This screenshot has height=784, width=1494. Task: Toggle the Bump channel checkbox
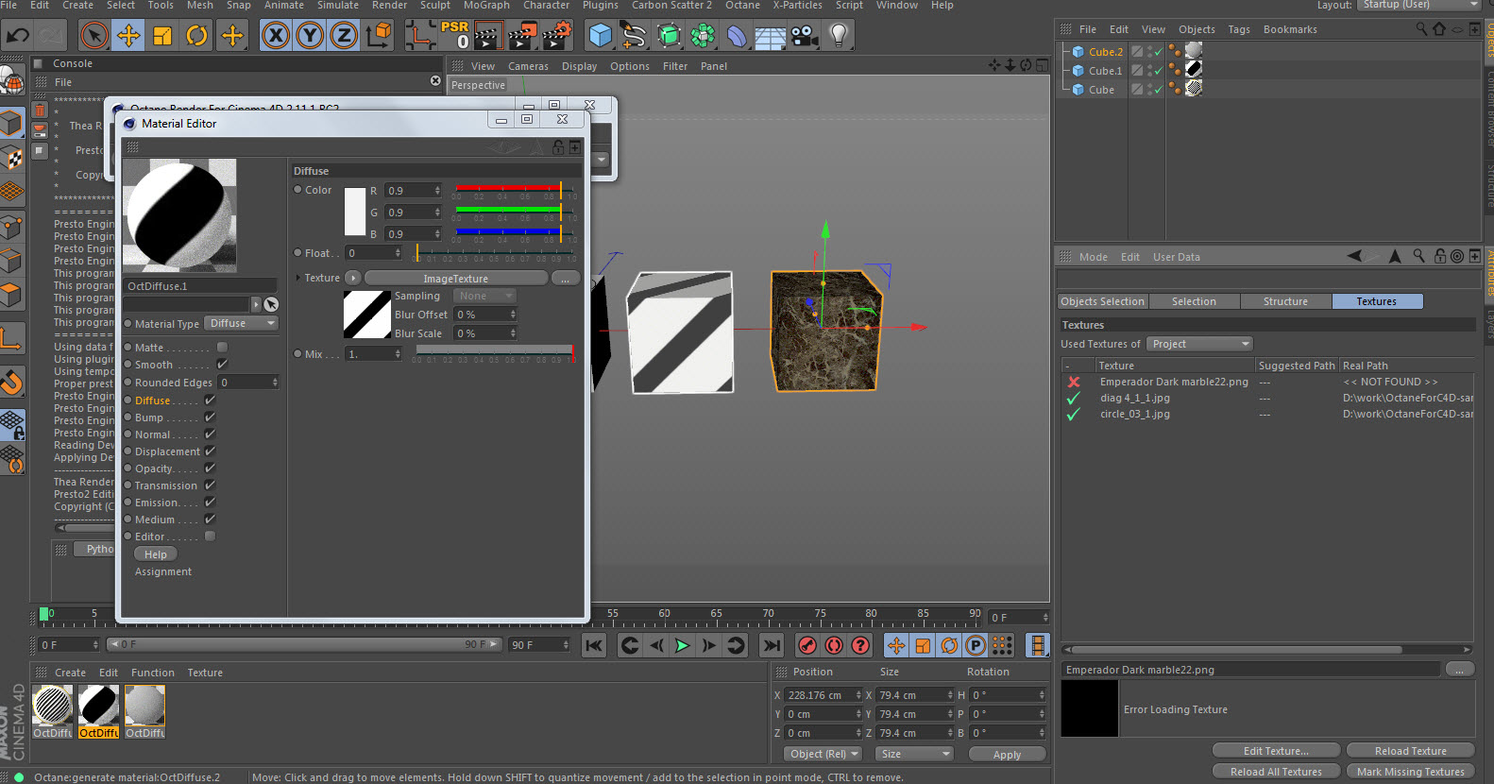210,418
